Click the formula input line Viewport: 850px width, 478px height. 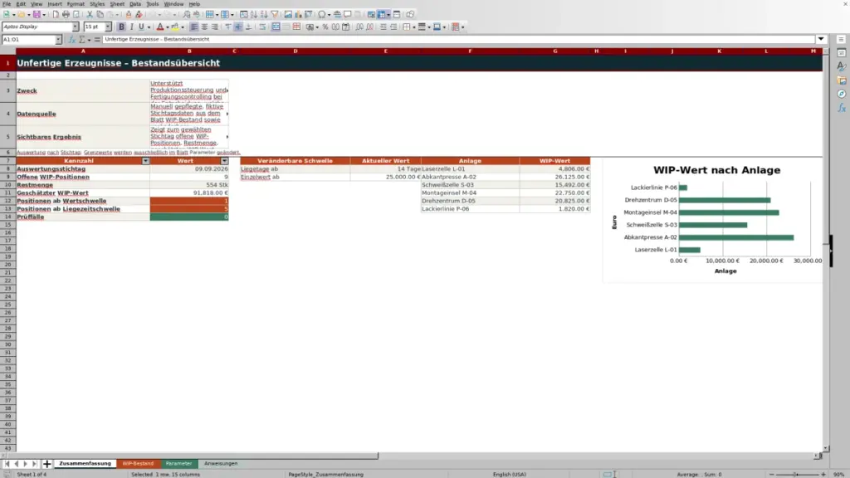click(x=458, y=40)
